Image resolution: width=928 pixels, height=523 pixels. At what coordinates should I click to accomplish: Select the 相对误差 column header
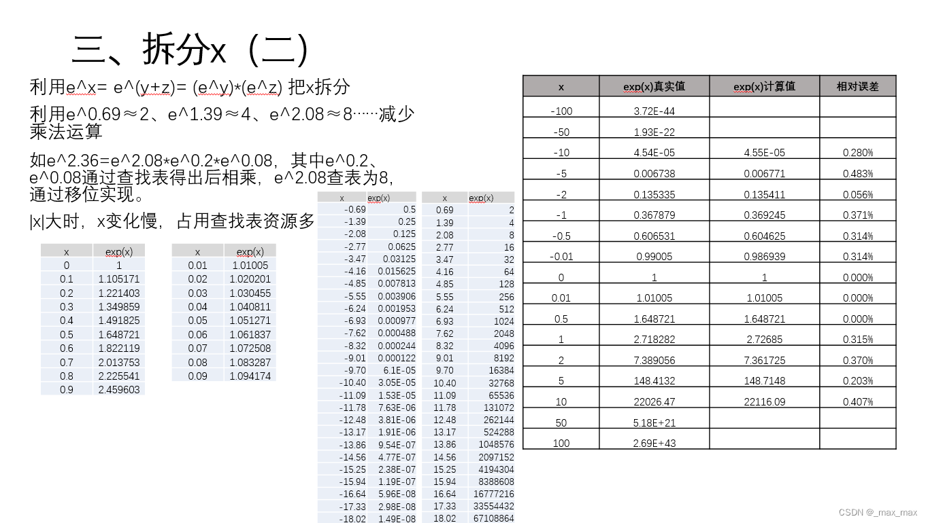point(858,86)
